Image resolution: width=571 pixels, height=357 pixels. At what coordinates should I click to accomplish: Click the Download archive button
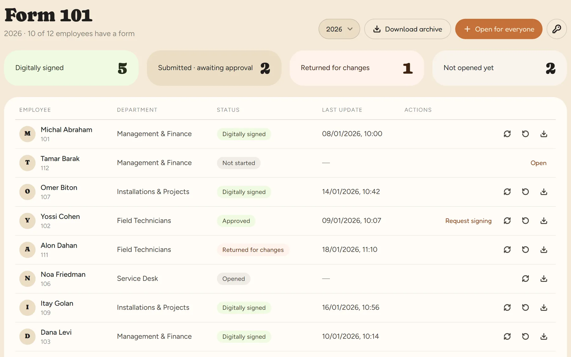[407, 29]
